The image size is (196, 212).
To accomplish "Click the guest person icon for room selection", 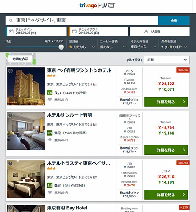I will [x=146, y=31].
